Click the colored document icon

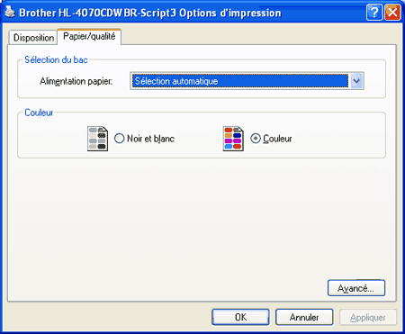(x=233, y=139)
